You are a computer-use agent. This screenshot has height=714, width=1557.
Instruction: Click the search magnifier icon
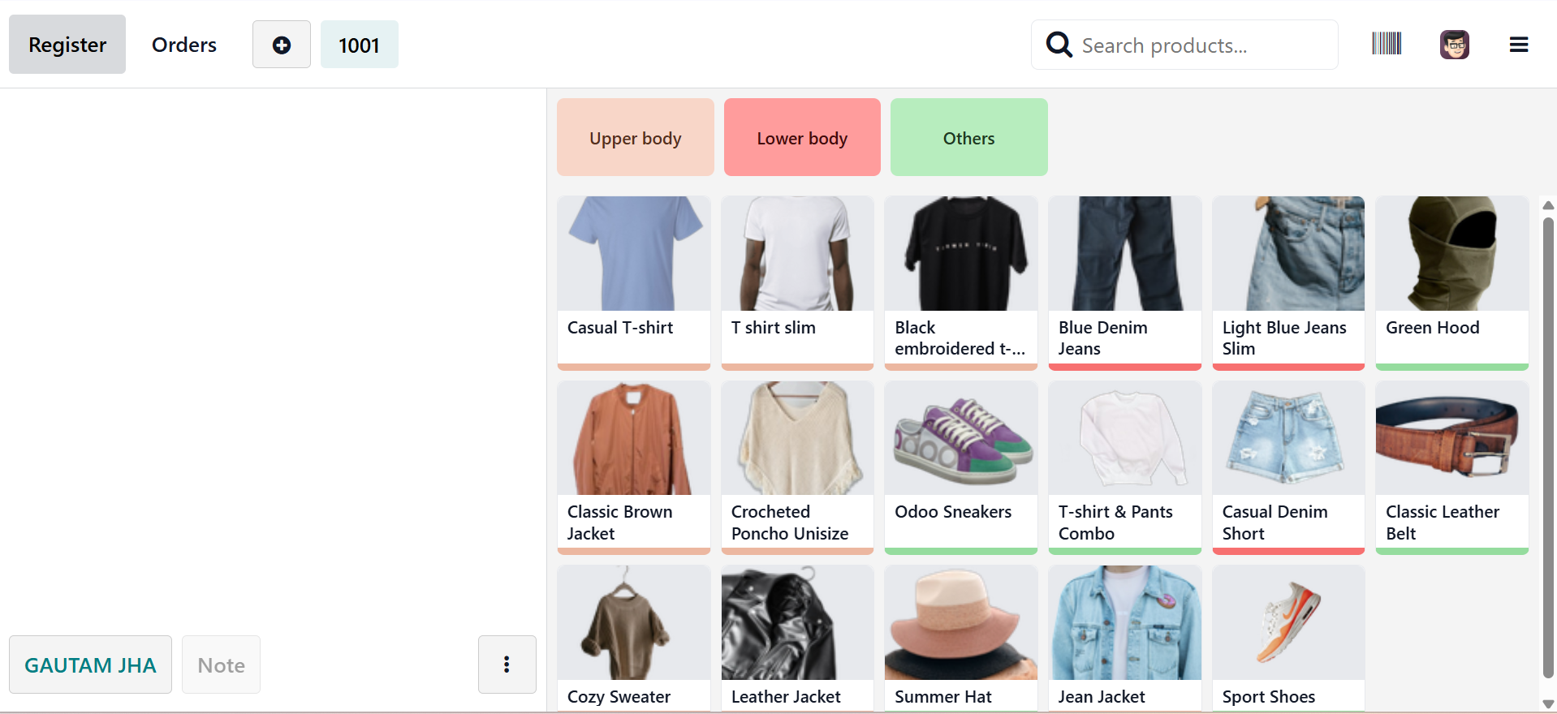click(1059, 45)
